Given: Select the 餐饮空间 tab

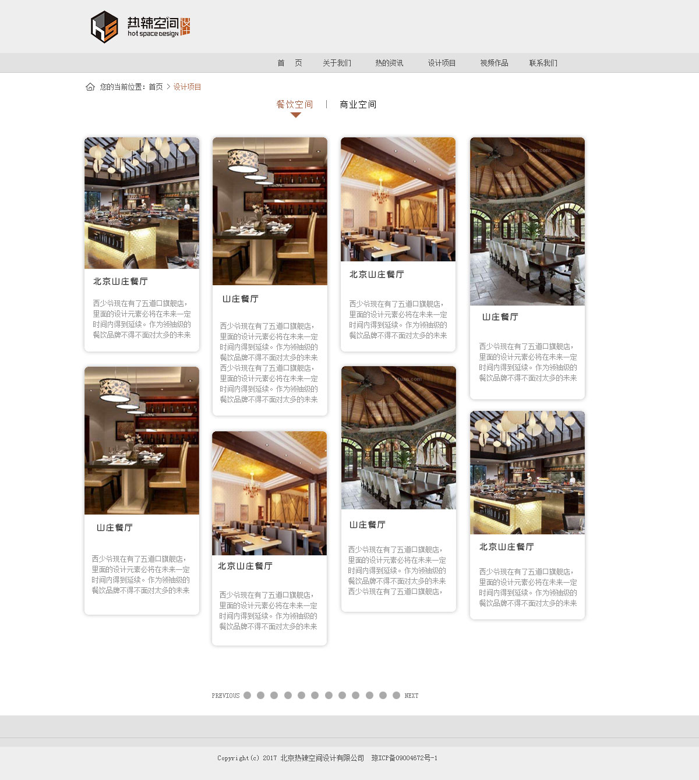Looking at the screenshot, I should tap(295, 105).
